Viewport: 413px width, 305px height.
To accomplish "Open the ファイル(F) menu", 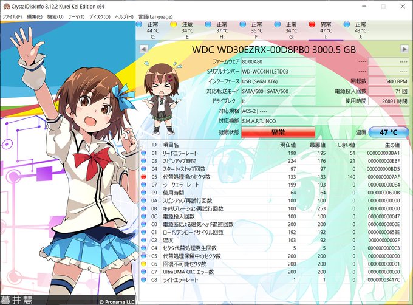I will 12,16.
